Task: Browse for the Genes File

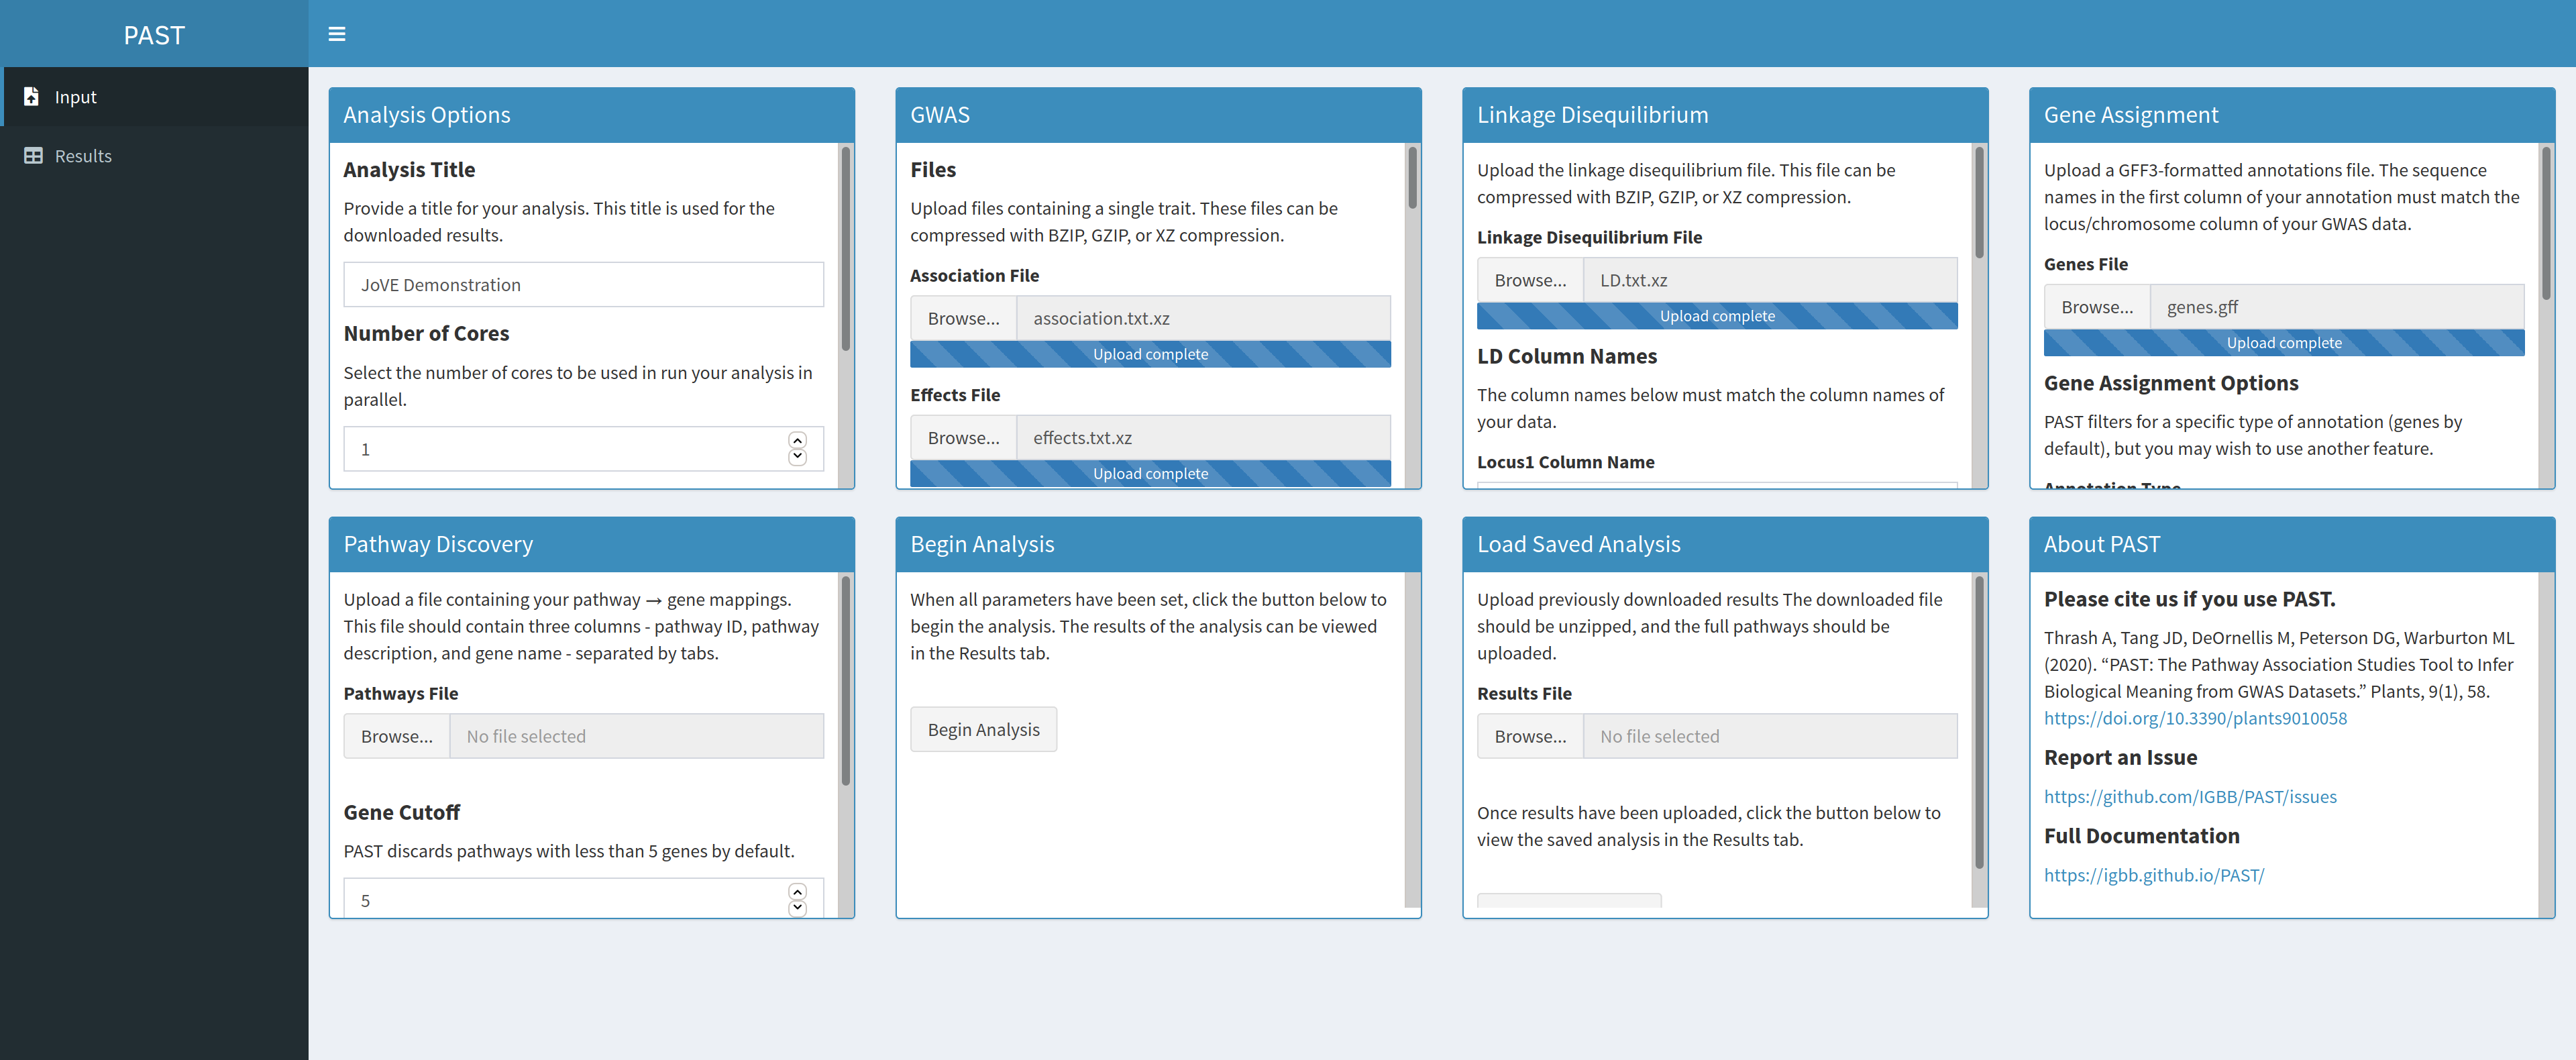Action: (x=2097, y=308)
